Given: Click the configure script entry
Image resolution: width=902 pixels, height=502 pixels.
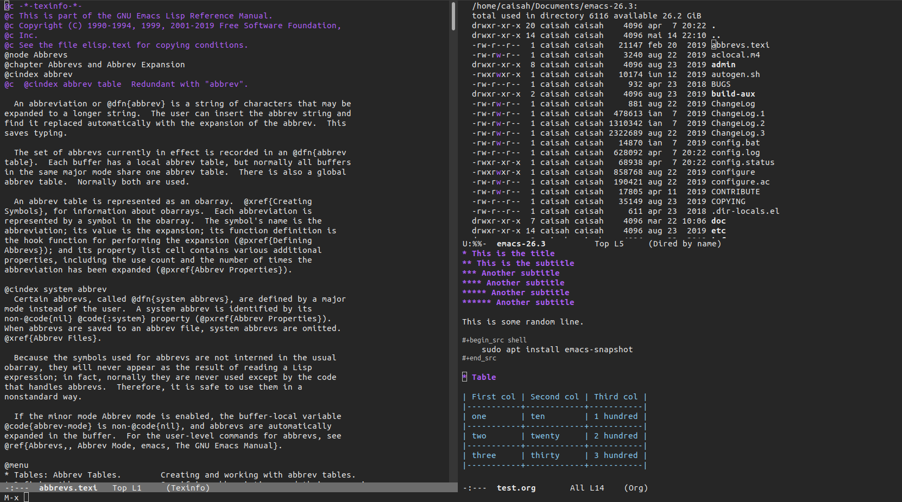Looking at the screenshot, I should pos(733,172).
